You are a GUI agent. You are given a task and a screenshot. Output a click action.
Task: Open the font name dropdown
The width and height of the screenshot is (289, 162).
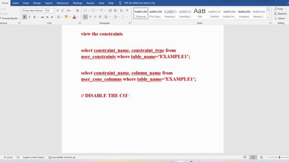pos(44,11)
